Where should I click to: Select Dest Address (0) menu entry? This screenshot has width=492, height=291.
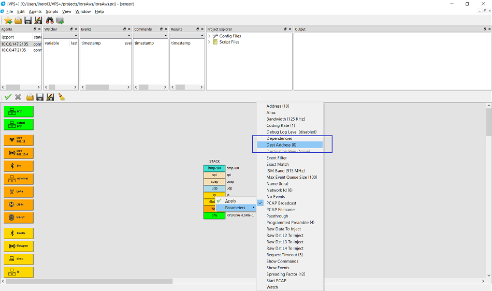281,145
